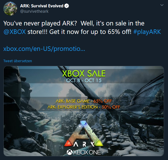
Task: Click the OCT 8 - OCT 15 date text
Action: pos(84,81)
